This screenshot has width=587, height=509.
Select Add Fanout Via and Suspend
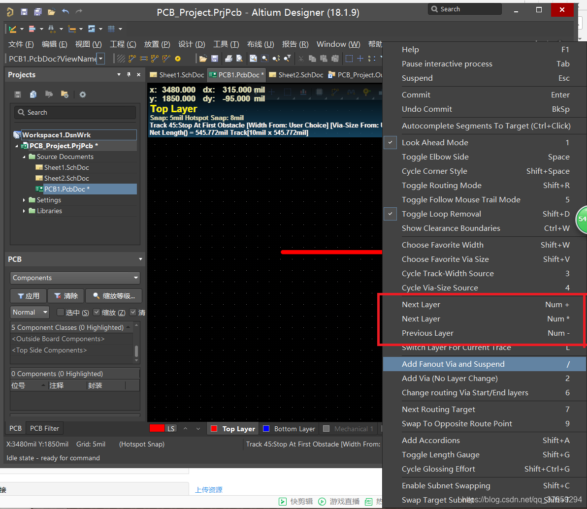pyautogui.click(x=485, y=364)
